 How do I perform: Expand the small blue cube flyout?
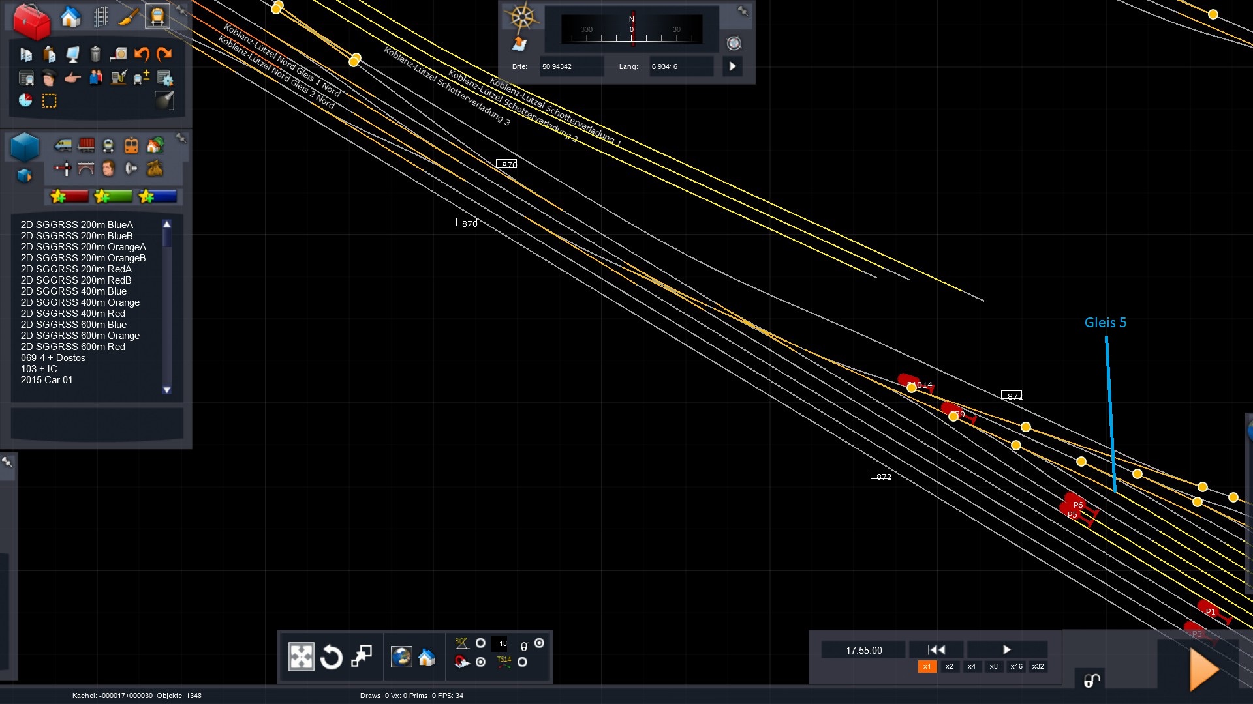pyautogui.click(x=25, y=176)
